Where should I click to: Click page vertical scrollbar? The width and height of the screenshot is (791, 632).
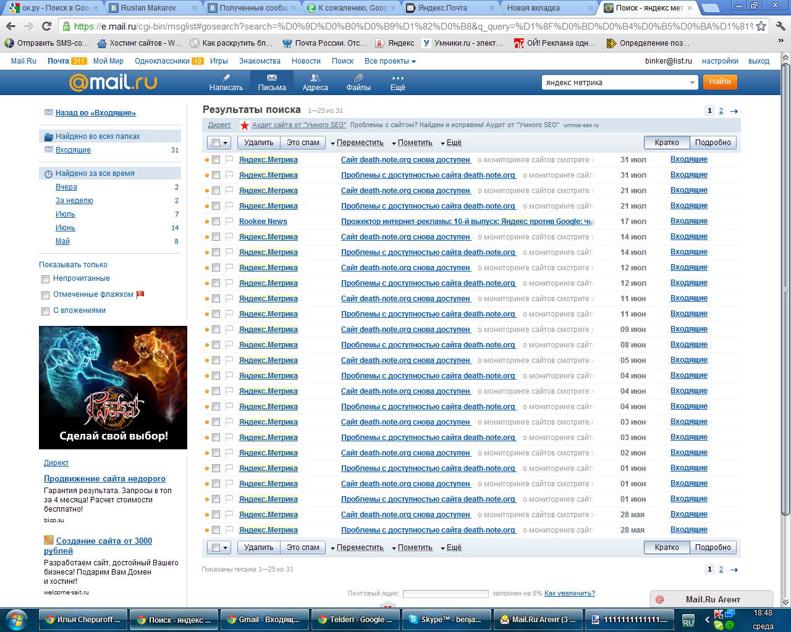click(x=785, y=290)
